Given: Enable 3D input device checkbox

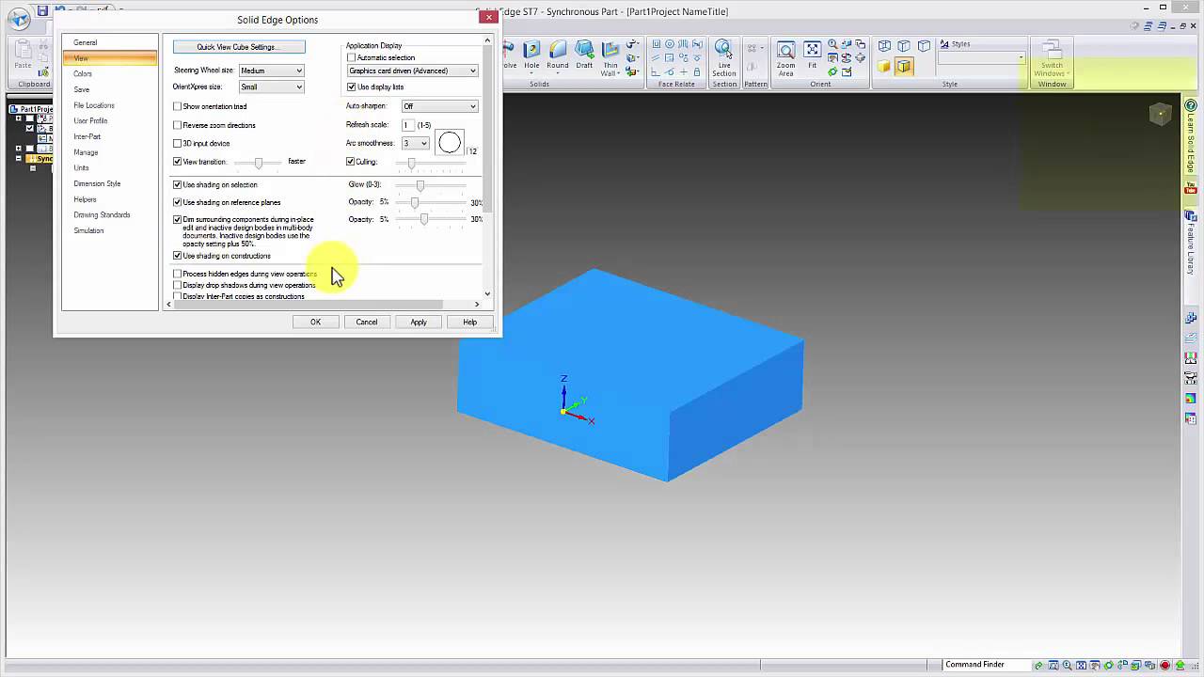Looking at the screenshot, I should [x=178, y=143].
